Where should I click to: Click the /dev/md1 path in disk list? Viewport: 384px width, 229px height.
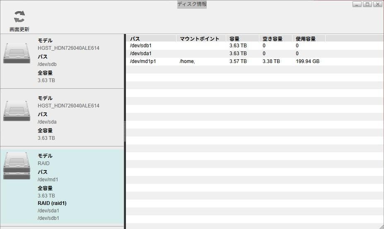(48, 180)
